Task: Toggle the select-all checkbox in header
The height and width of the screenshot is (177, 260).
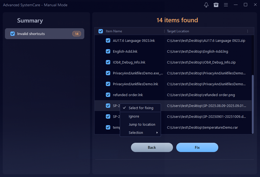Action: point(101,31)
